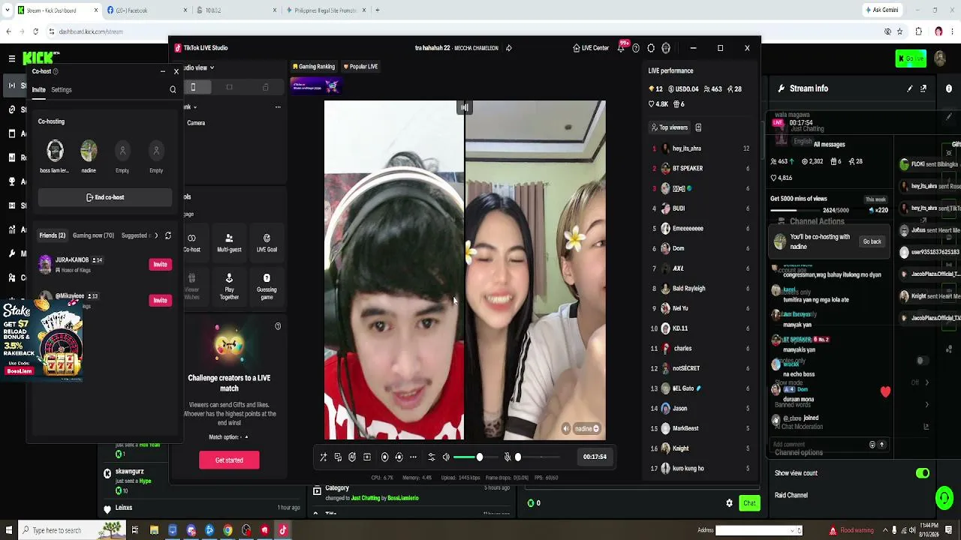Select the Friends (2) filter tab

tap(53, 235)
